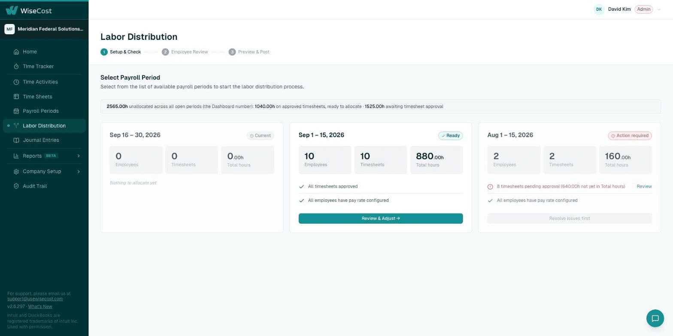Open Meridian Federal Solutions company switcher

(44, 29)
